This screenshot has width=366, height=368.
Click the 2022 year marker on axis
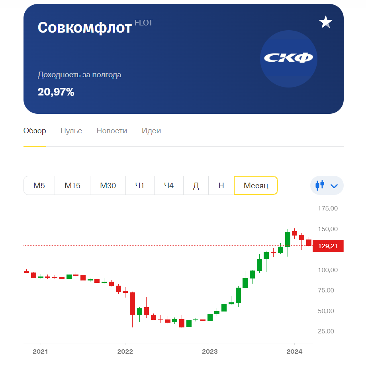(125, 351)
